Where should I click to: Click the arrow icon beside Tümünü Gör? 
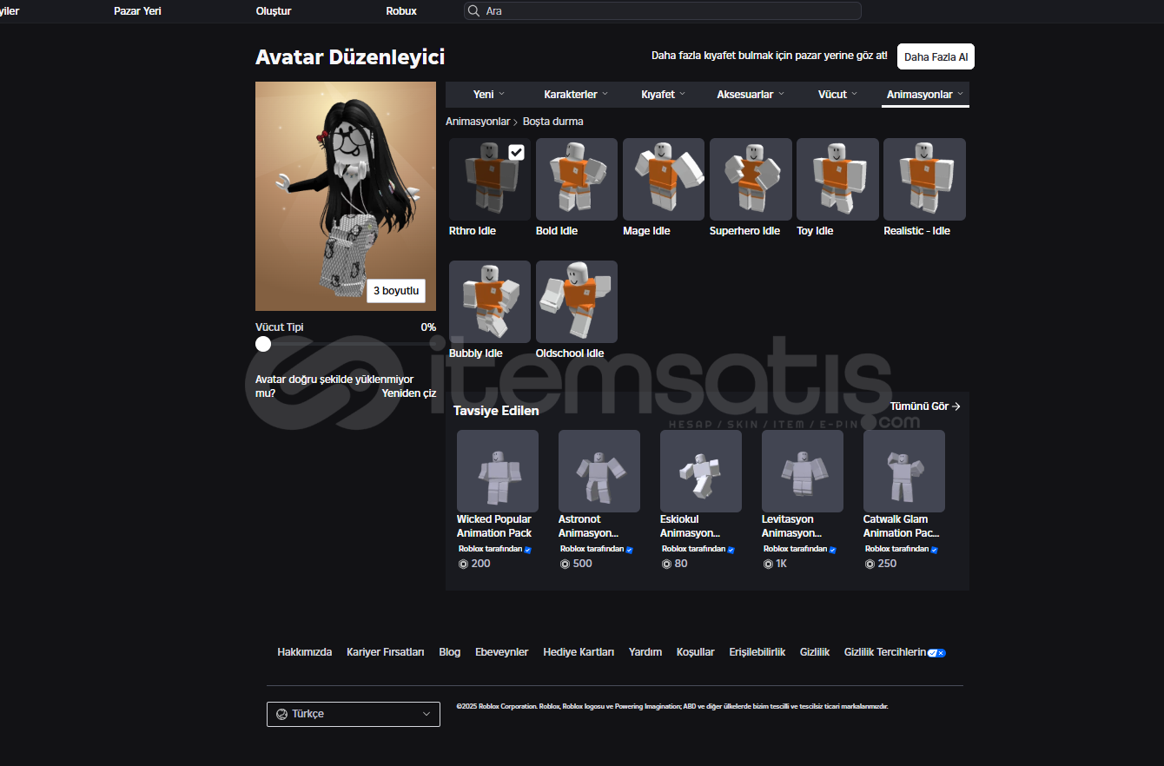(956, 406)
